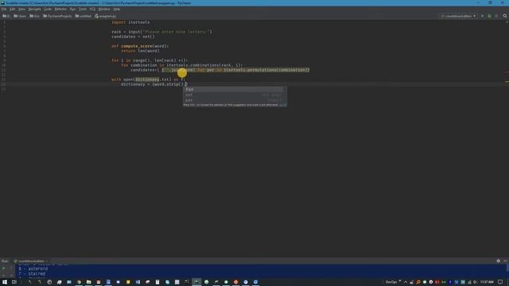This screenshot has height=286, width=509.
Task: Open the Edit menu
Action: 13,9
